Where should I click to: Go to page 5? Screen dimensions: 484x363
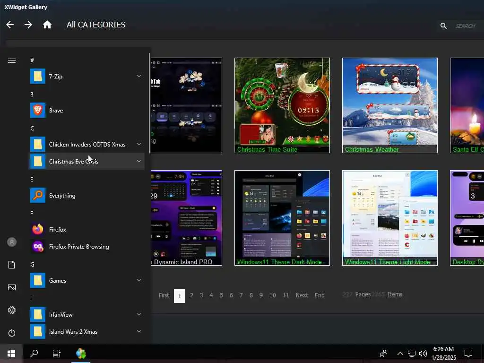click(x=221, y=295)
